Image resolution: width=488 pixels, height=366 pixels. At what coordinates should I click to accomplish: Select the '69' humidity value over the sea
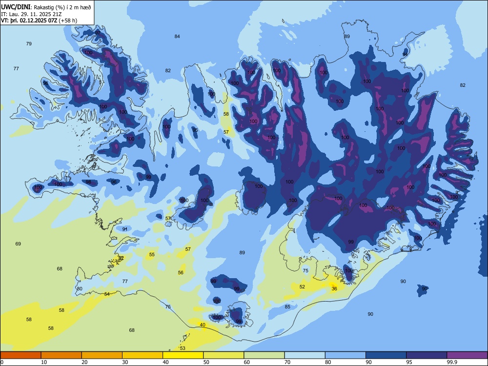coord(18,244)
